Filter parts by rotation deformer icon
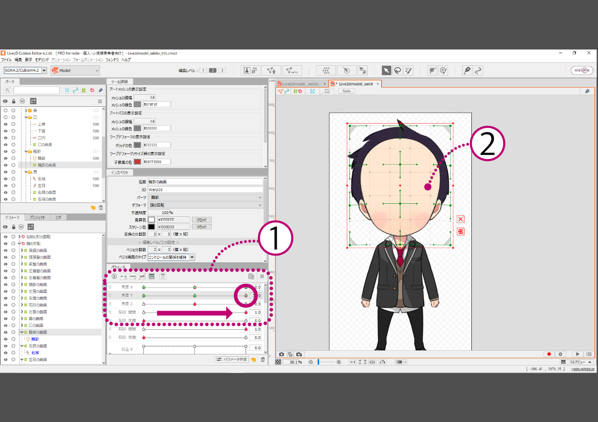The width and height of the screenshot is (598, 422). 92,90
